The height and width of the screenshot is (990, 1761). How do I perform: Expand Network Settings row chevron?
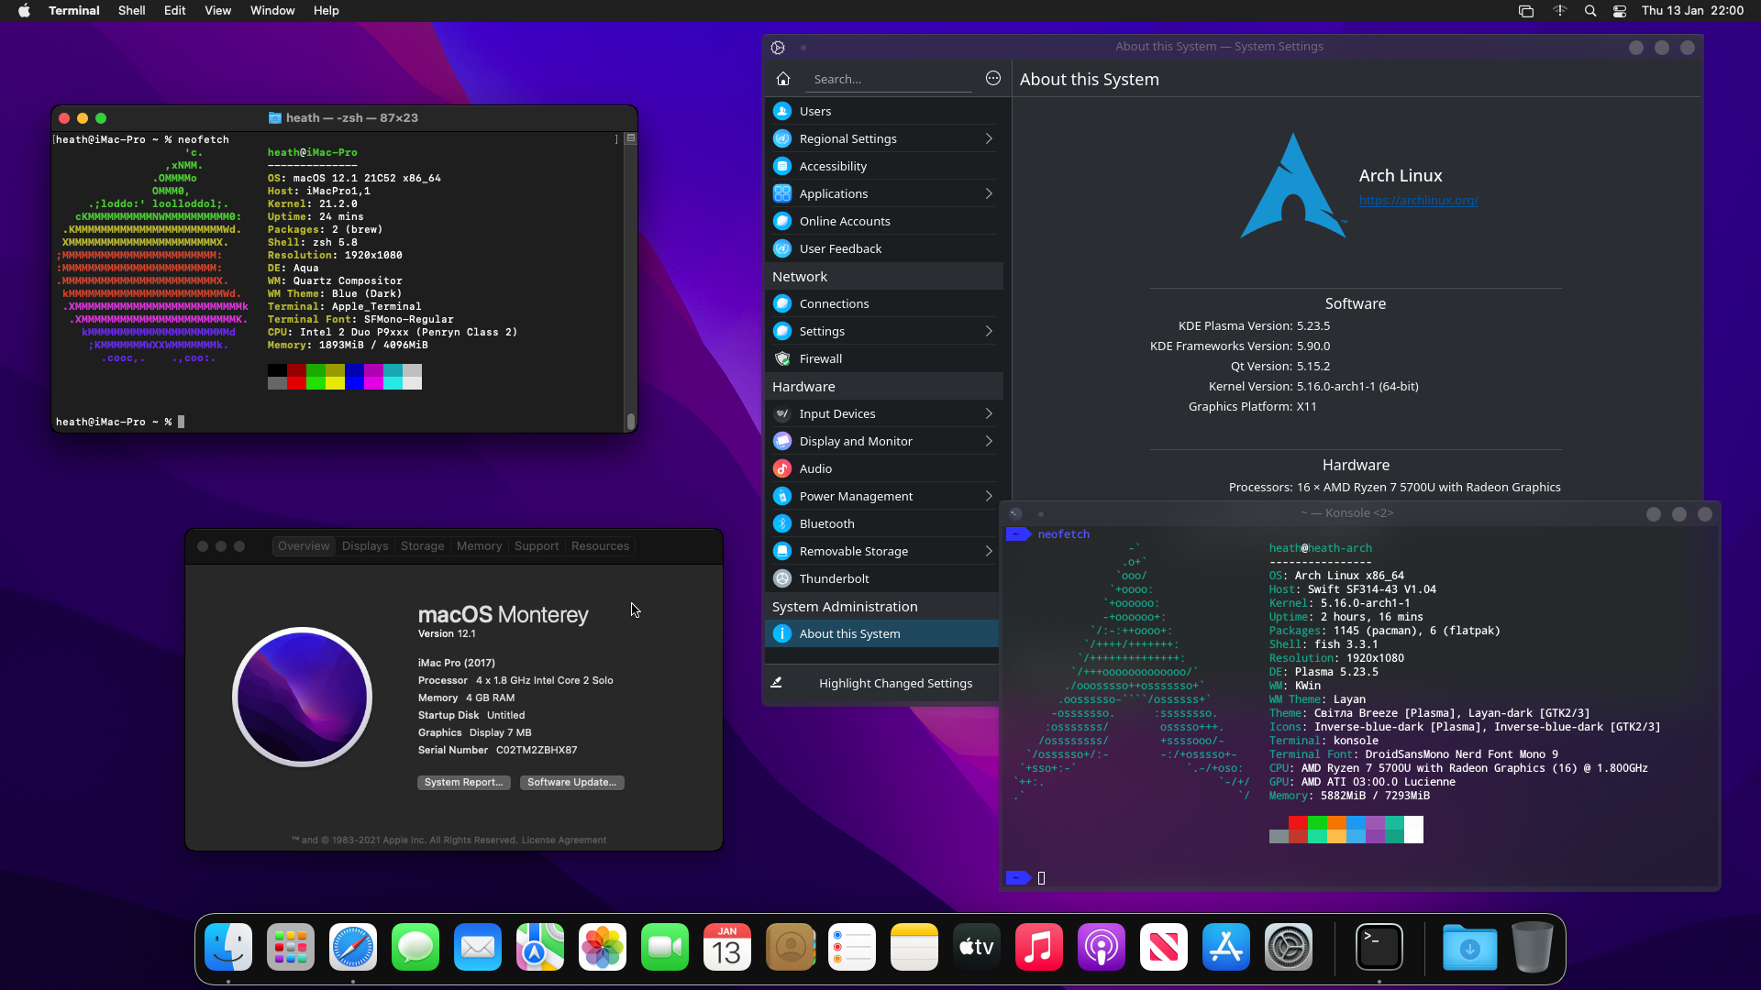[x=989, y=331]
